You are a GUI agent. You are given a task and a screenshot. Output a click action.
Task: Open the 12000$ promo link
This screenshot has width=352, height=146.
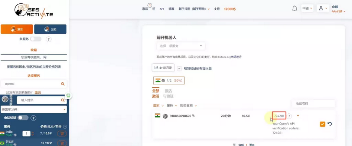tap(230, 9)
